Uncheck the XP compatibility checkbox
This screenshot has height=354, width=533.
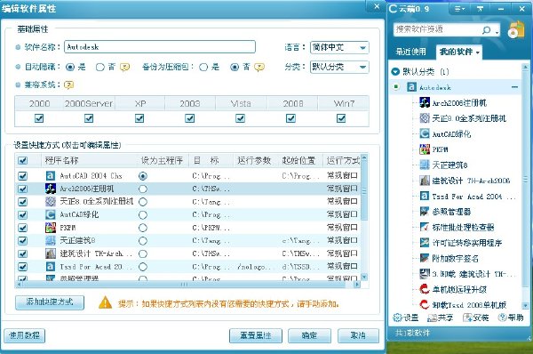tap(139, 118)
